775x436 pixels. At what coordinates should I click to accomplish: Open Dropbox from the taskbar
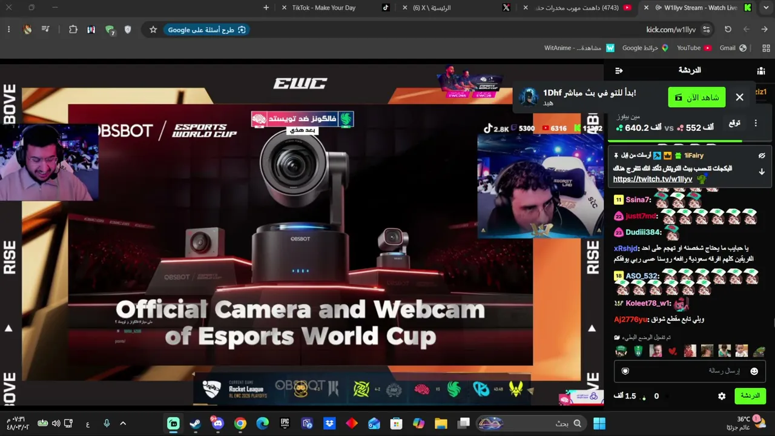329,423
